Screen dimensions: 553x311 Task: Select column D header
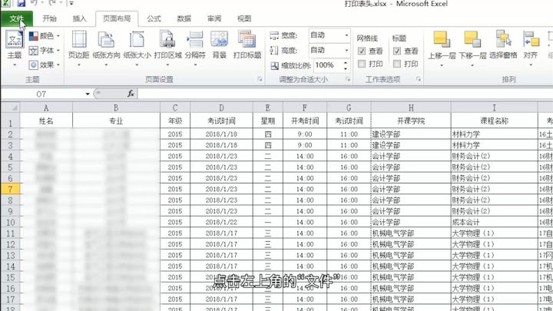[221, 108]
